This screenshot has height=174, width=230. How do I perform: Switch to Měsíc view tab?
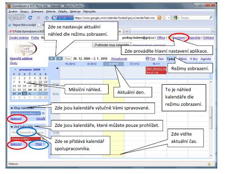(x=183, y=59)
